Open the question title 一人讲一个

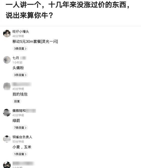(x=68, y=10)
